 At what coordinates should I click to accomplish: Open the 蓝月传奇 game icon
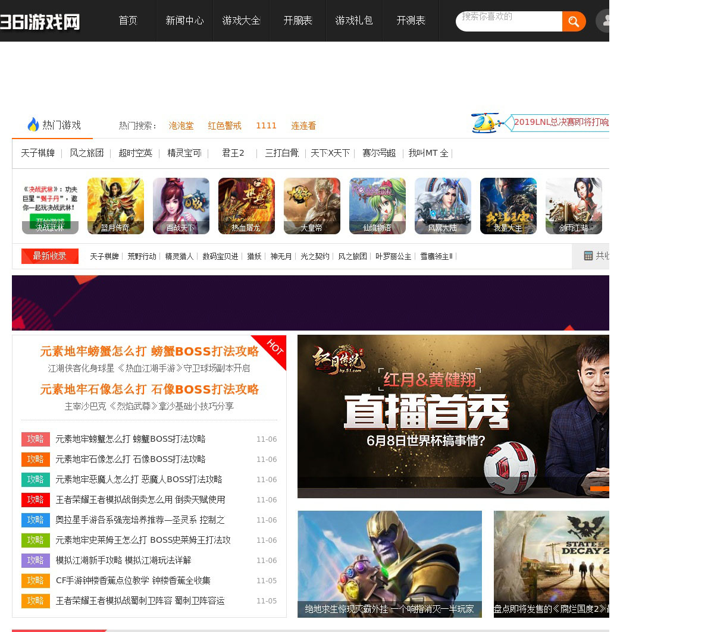point(115,206)
